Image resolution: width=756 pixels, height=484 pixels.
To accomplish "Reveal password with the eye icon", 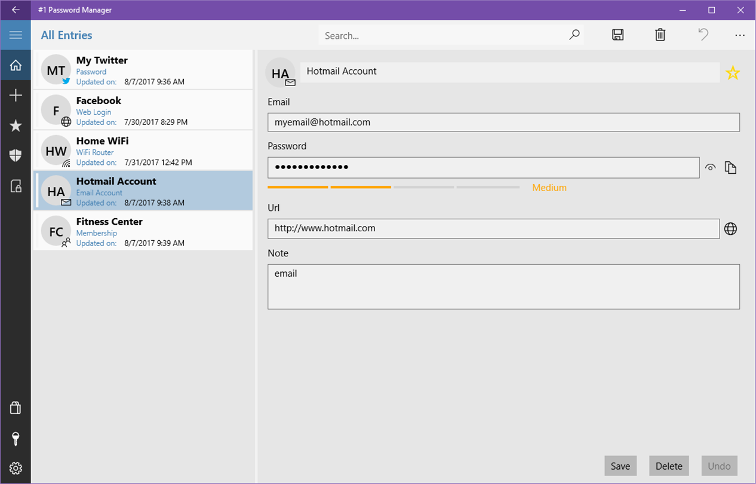I will point(710,168).
